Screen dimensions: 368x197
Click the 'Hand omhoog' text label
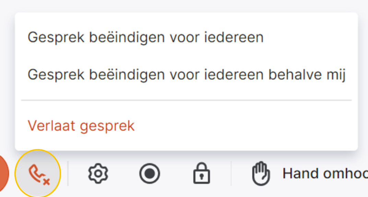click(x=325, y=174)
